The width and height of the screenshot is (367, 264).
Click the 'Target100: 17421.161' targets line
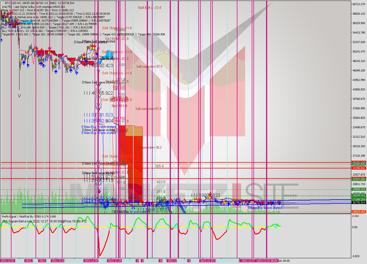pyautogui.click(x=83, y=34)
